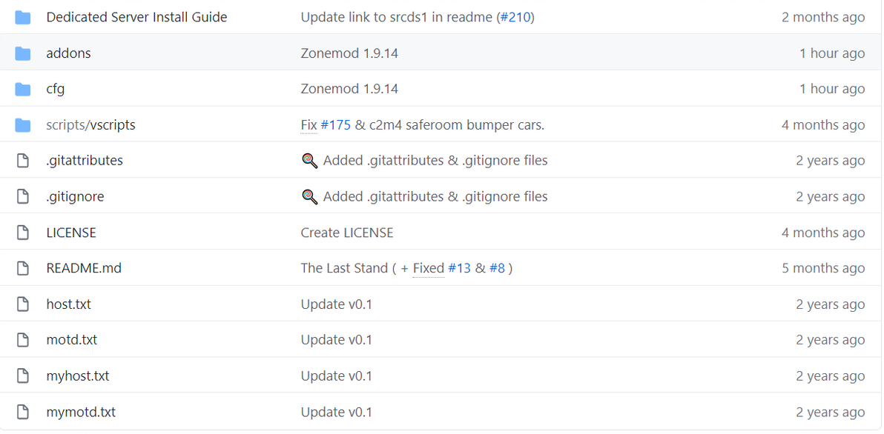Open the .gitignore file
884x434 pixels.
(75, 196)
